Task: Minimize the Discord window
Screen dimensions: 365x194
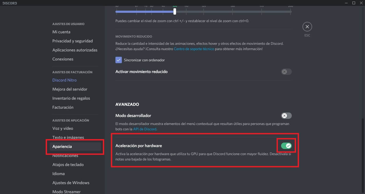Action: coord(347,3)
